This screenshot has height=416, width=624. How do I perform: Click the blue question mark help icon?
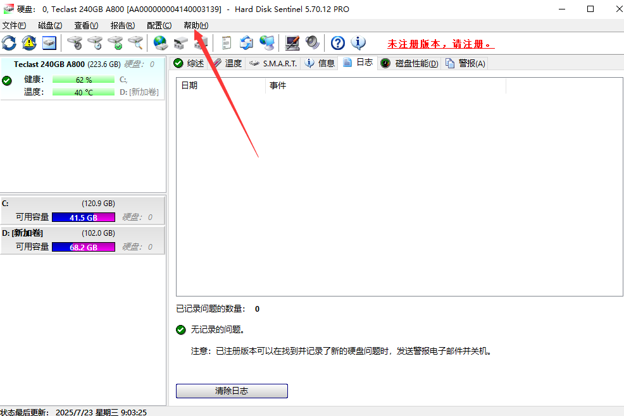click(338, 43)
